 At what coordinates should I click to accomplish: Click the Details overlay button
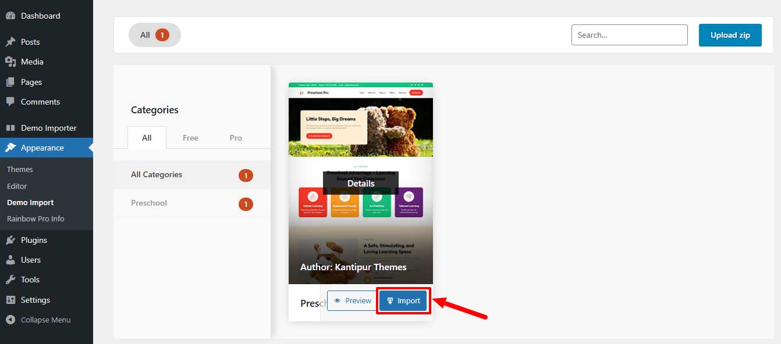click(x=361, y=183)
